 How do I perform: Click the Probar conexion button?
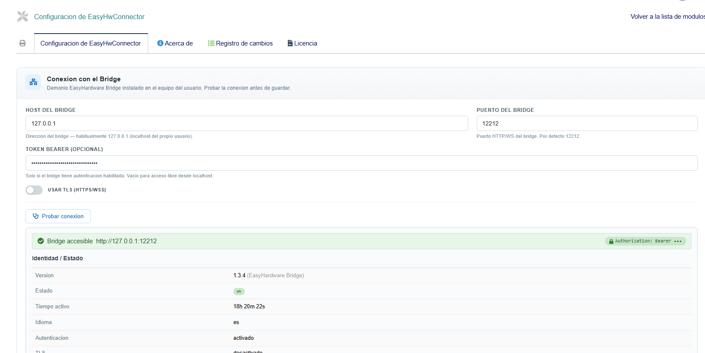(x=58, y=216)
